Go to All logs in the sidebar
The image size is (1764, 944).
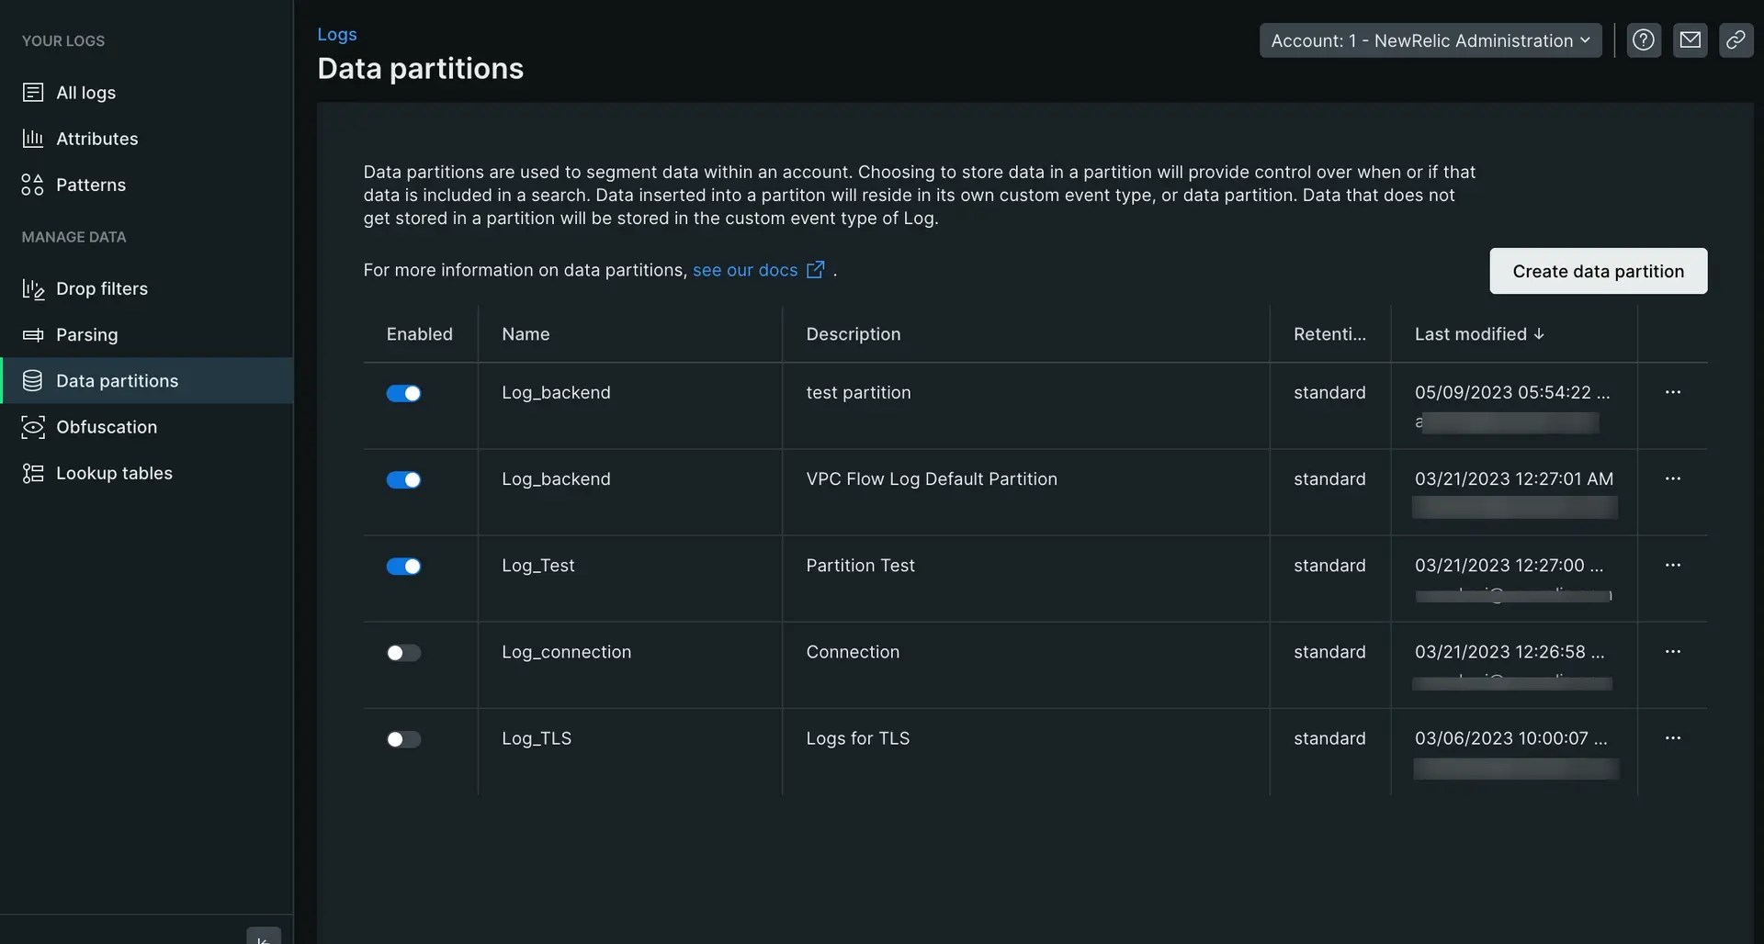(85, 93)
